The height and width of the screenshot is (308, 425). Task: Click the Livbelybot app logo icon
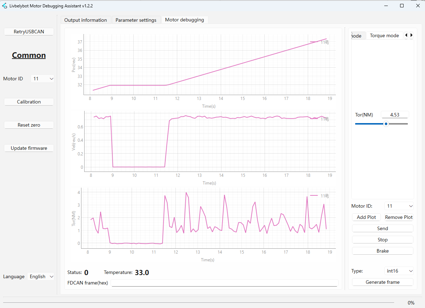click(x=5, y=6)
